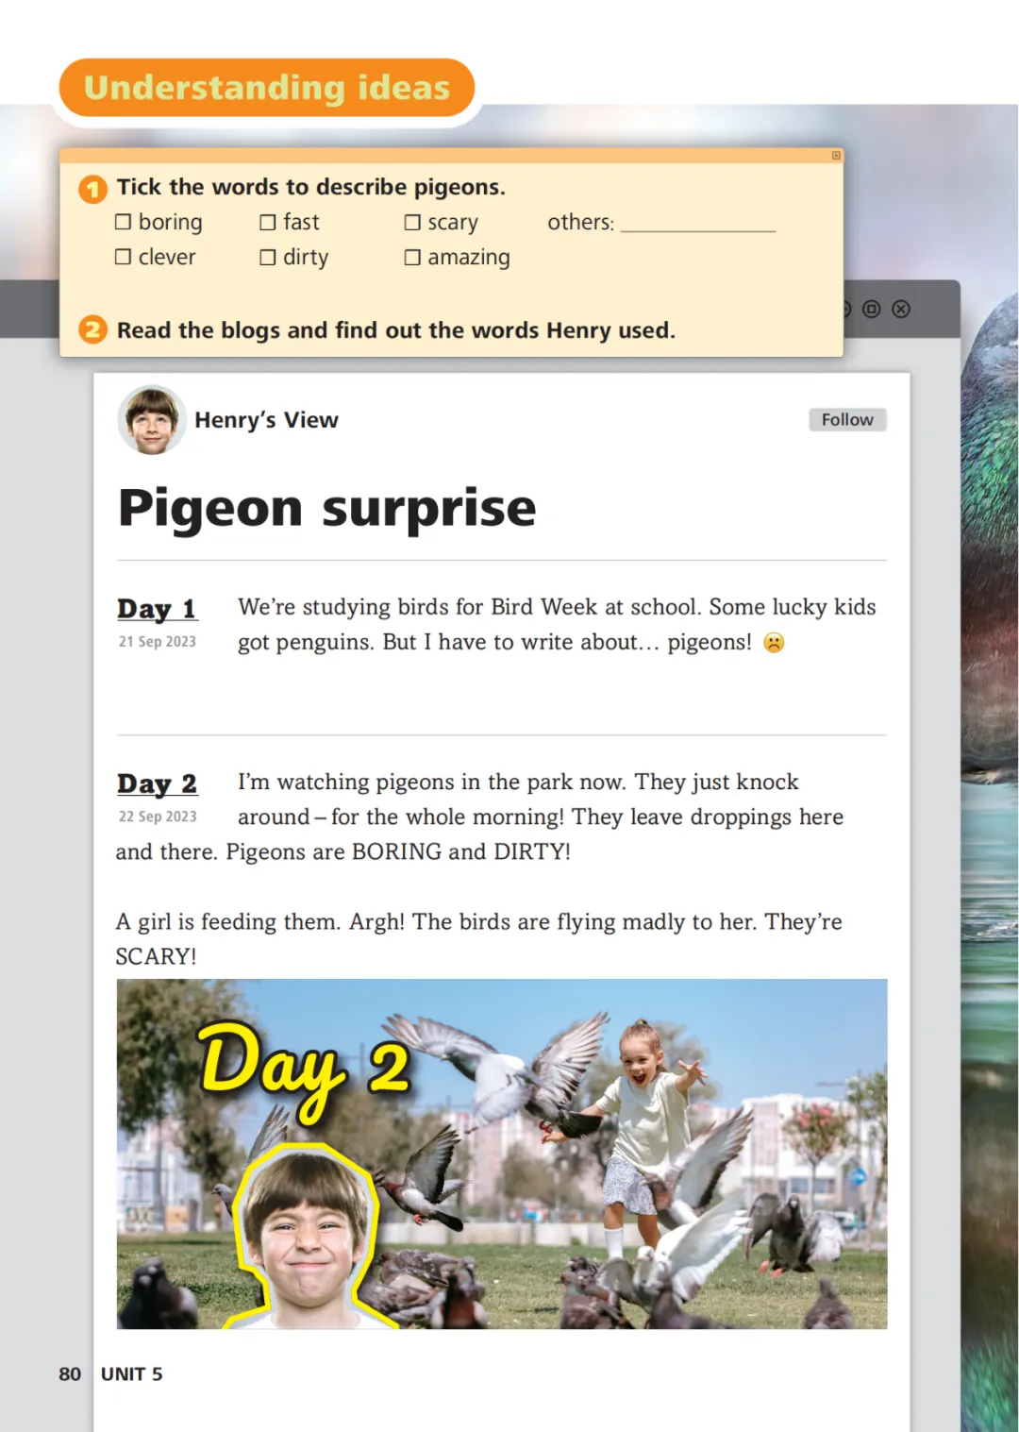Open the Day 2 heading
Screen dimensions: 1019x1432
[157, 783]
